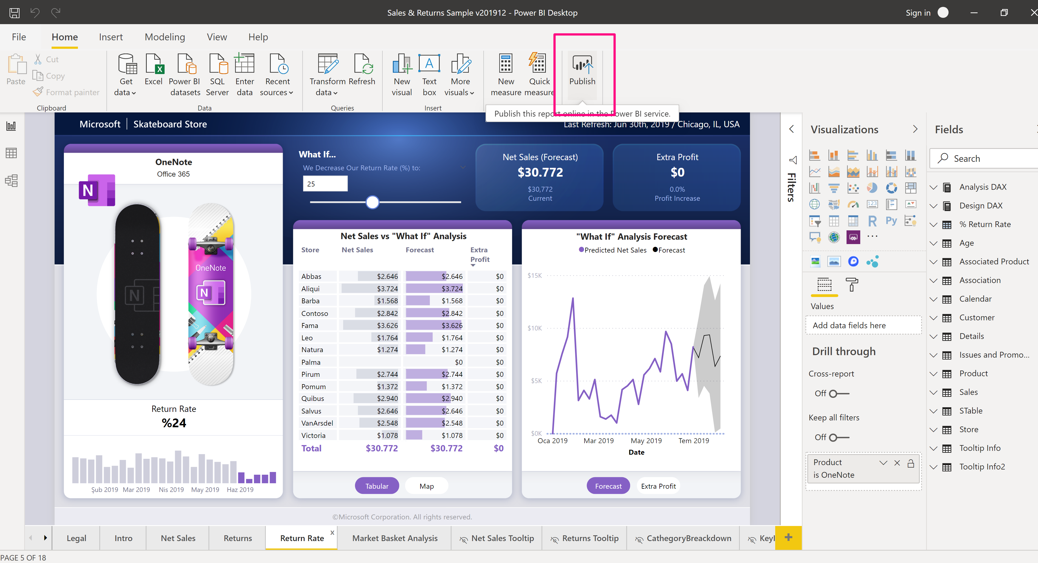Remove the Product is OneNote filter
The width and height of the screenshot is (1038, 563).
tap(897, 463)
